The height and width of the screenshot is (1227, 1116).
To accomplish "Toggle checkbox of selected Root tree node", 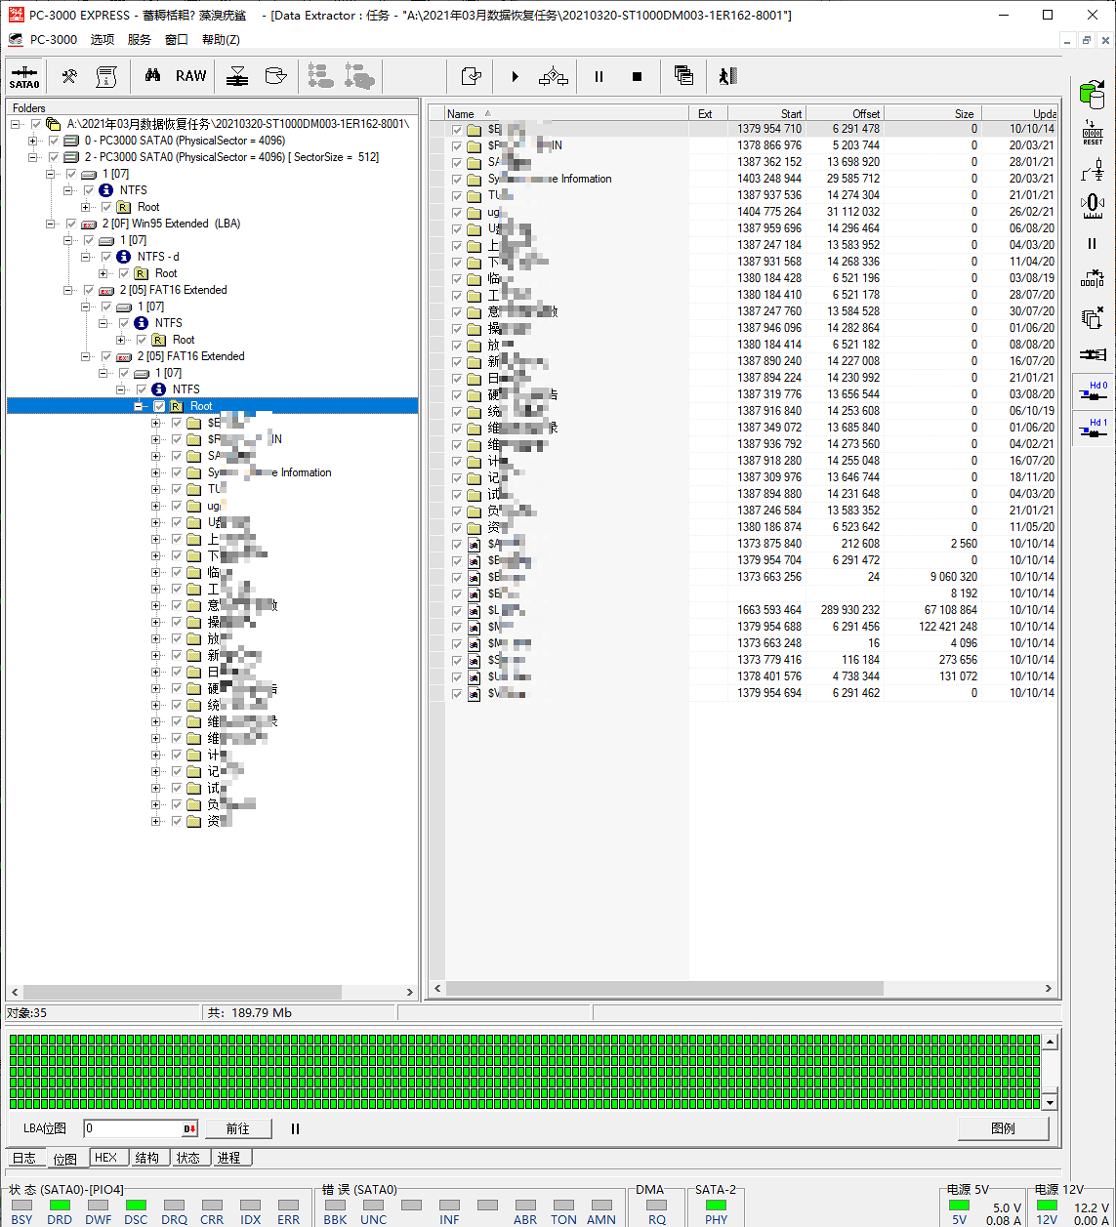I will [x=159, y=406].
